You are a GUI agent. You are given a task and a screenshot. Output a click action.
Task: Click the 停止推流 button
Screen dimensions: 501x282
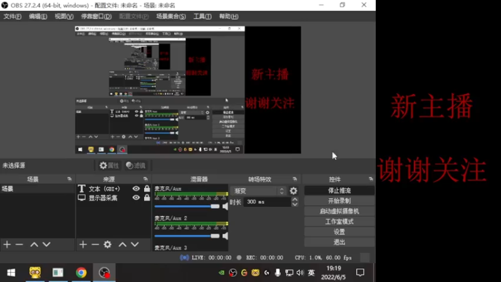(x=339, y=191)
